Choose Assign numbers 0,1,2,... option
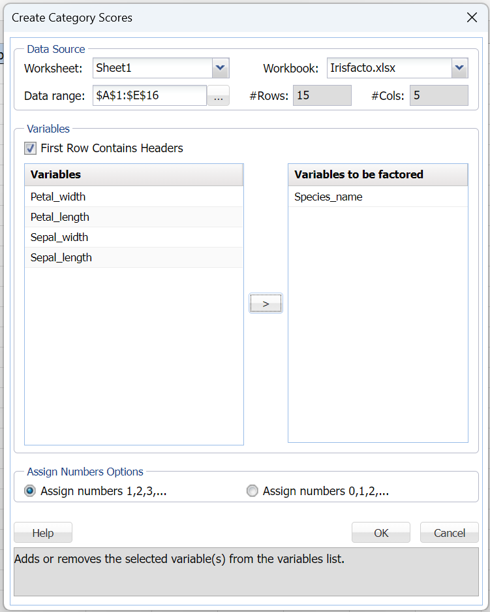 coord(253,491)
